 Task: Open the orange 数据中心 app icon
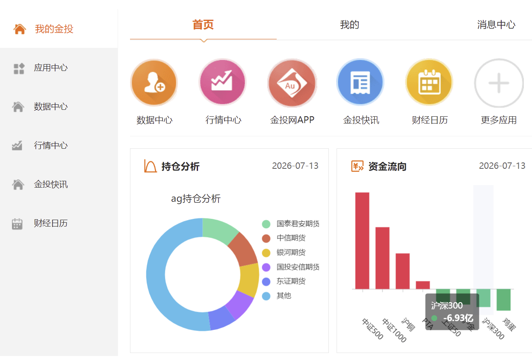154,82
